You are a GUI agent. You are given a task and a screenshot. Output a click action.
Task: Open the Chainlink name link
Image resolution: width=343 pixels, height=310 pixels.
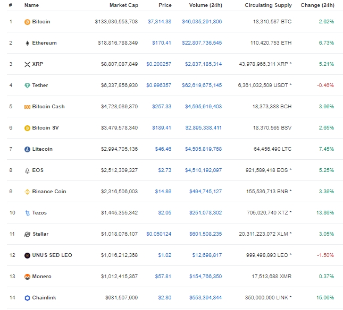pos(44,298)
